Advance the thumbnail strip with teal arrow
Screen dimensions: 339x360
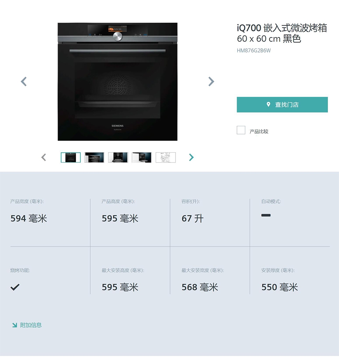(191, 157)
